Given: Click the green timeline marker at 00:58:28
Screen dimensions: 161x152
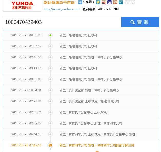Looking at the screenshot, I should (51, 35).
